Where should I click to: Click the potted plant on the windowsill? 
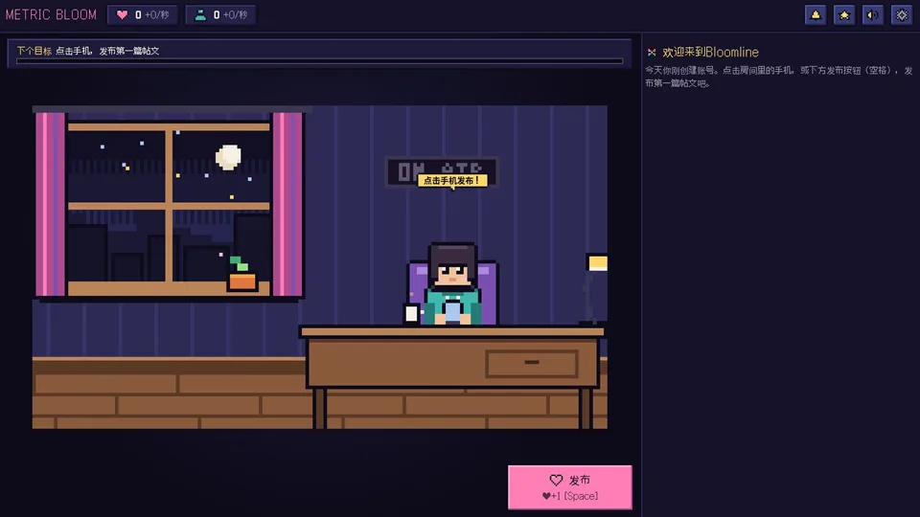click(x=241, y=274)
